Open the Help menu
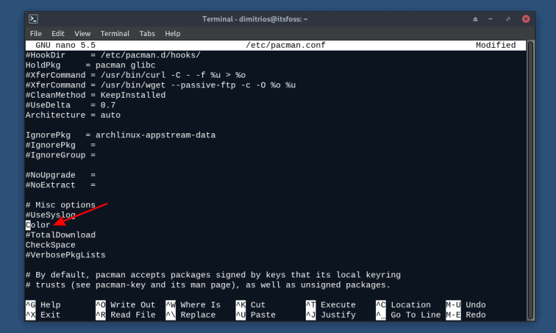The width and height of the screenshot is (556, 333). tap(172, 33)
